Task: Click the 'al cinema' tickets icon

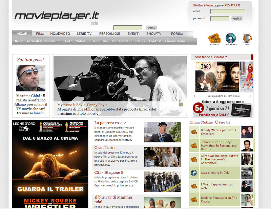Action: click(x=214, y=38)
